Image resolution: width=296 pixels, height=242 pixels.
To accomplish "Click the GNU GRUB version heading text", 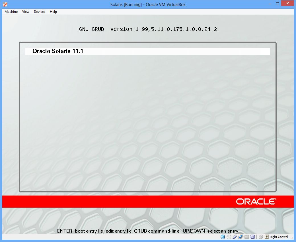I will pos(148,29).
